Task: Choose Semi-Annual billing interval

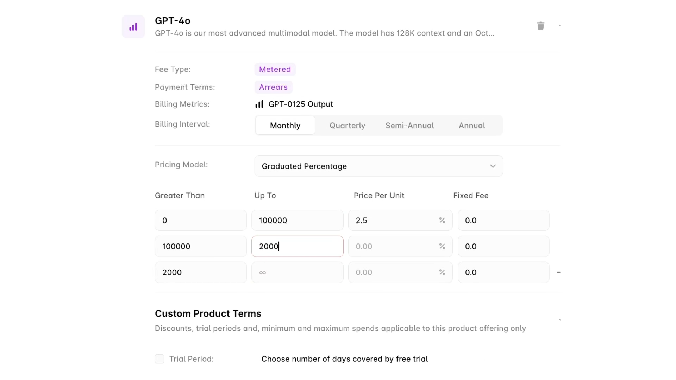Action: point(409,125)
